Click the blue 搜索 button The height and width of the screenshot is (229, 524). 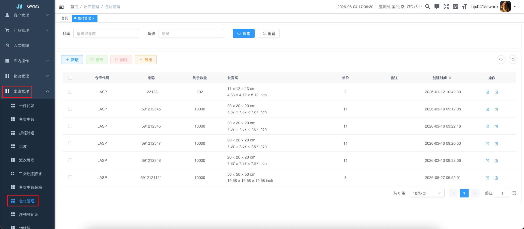pos(244,33)
